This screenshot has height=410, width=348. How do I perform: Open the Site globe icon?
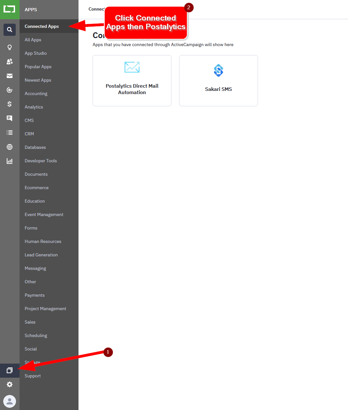(x=10, y=147)
